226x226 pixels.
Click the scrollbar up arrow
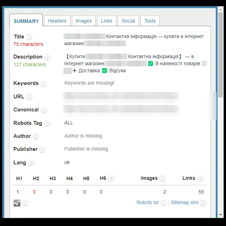pyautogui.click(x=220, y=10)
